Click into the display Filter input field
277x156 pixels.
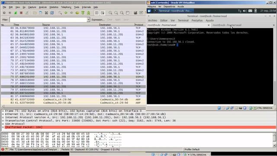[48, 19]
